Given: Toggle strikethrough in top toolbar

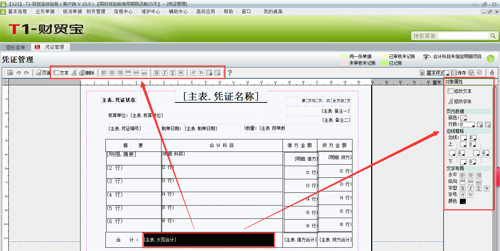Looking at the screenshot, I should click(181, 73).
